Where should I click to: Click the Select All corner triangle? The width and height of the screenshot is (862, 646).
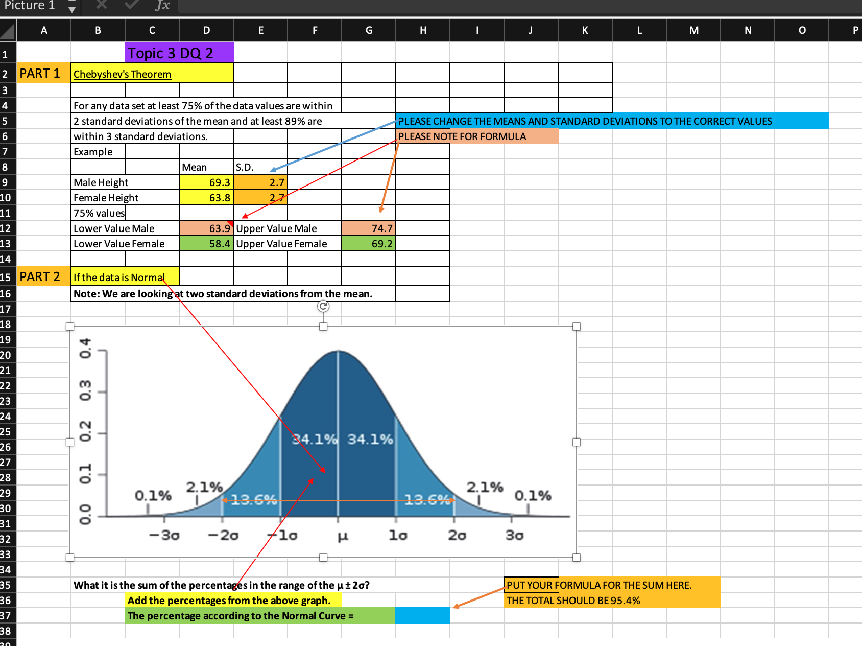[8, 30]
